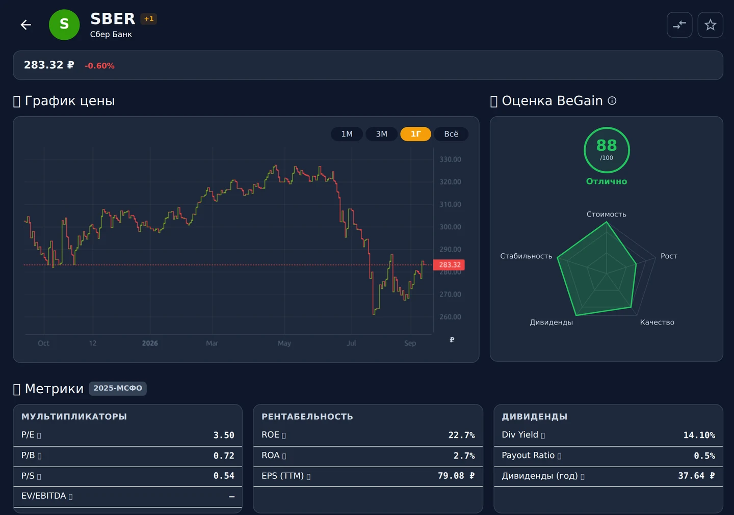Click the EPS value 79.08 ₽
734x515 pixels.
coord(456,476)
